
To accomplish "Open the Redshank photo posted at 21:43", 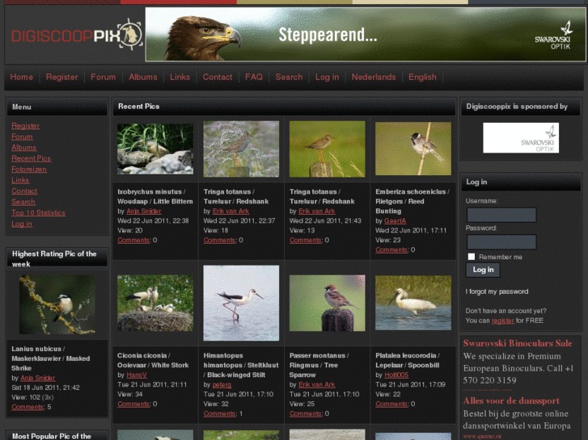I will (327, 149).
